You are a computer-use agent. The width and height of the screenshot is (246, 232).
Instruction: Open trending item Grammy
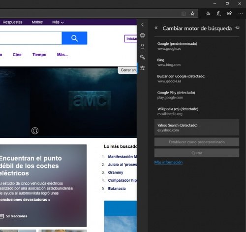click(x=116, y=172)
